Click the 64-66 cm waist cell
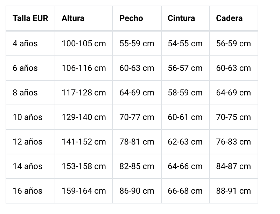The height and width of the screenshot is (214, 280). click(185, 166)
